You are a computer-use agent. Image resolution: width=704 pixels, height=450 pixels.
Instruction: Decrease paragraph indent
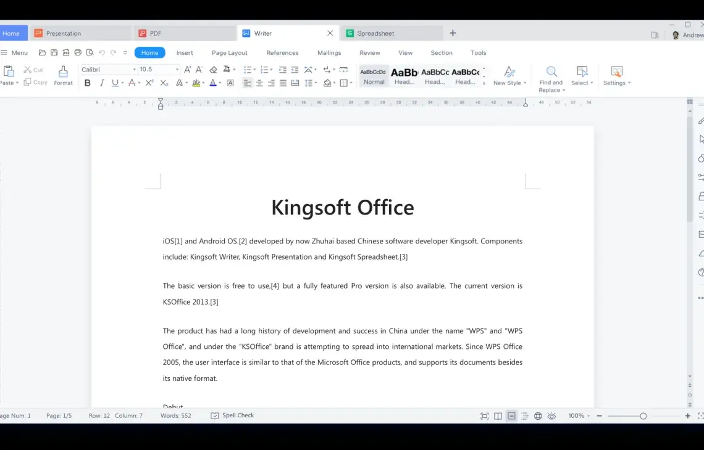(x=282, y=70)
